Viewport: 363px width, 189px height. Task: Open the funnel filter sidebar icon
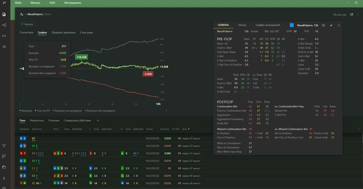(x=4, y=146)
